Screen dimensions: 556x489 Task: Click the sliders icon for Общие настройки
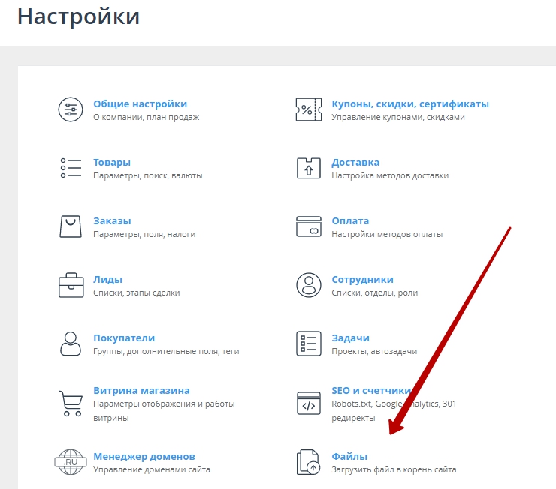click(70, 109)
